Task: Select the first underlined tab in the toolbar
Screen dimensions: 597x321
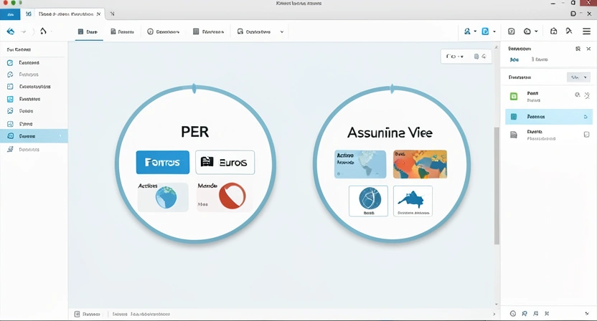Action: 88,32
